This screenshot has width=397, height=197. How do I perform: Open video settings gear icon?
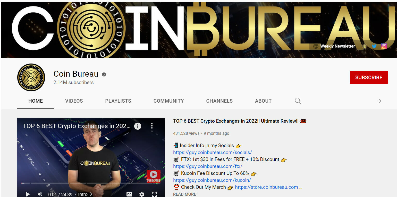142,194
